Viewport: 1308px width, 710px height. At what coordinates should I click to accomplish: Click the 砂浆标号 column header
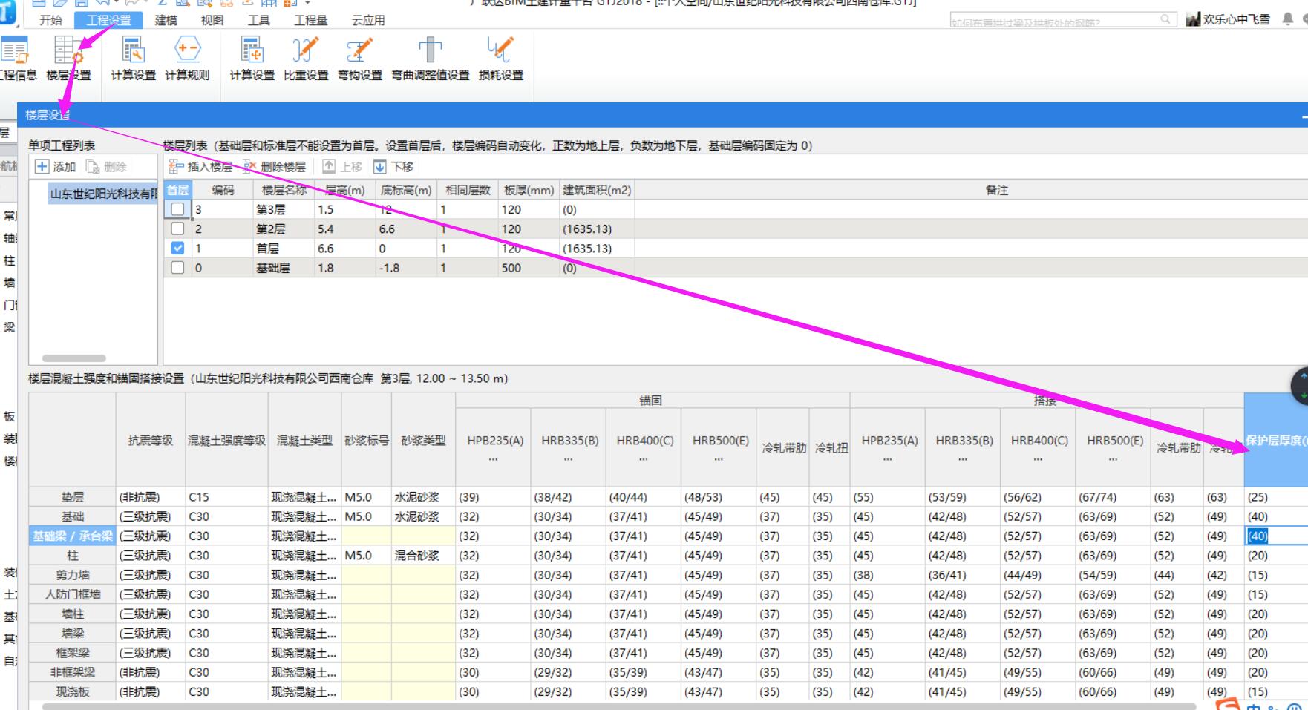pos(367,440)
